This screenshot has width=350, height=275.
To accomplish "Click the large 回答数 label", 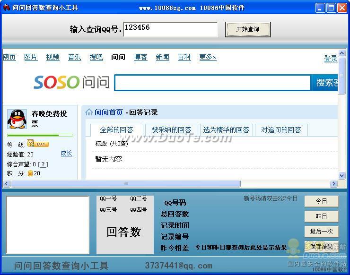I will pos(123,232).
